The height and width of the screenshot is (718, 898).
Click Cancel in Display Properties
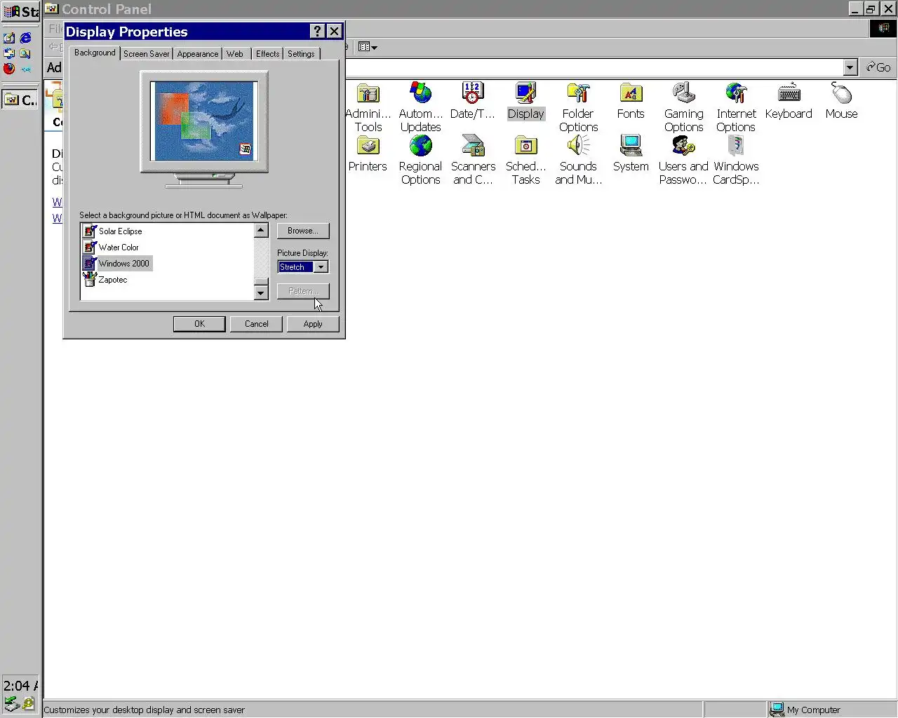click(x=256, y=324)
